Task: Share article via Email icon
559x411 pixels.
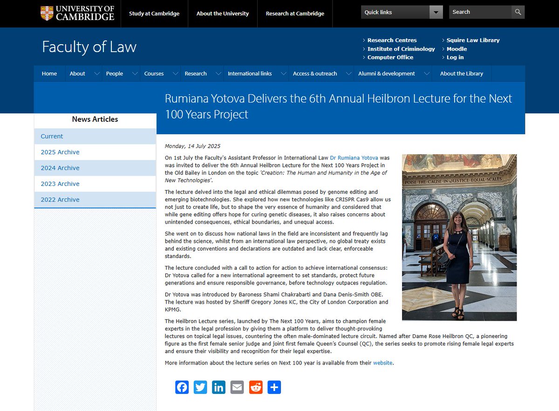Action: coord(237,387)
